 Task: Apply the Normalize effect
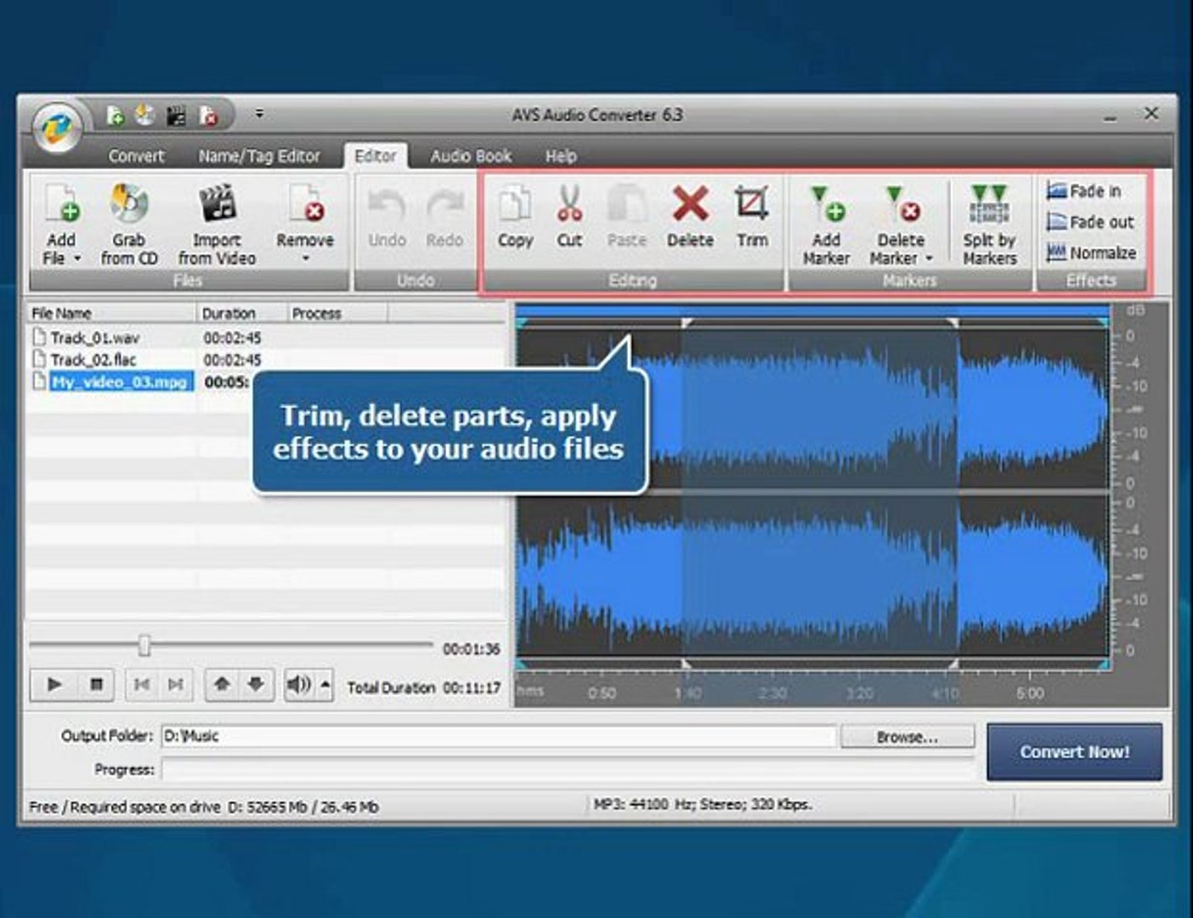[1091, 252]
